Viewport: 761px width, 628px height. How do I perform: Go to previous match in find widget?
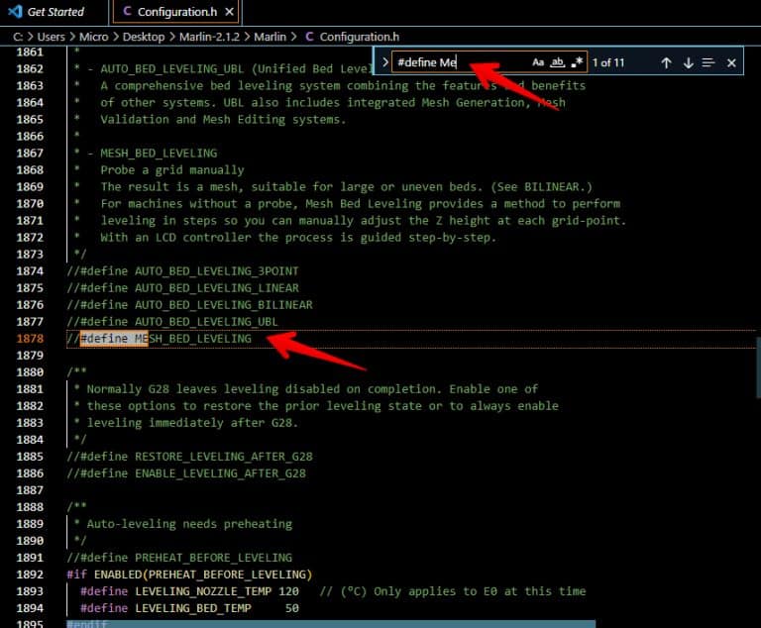[x=666, y=62]
